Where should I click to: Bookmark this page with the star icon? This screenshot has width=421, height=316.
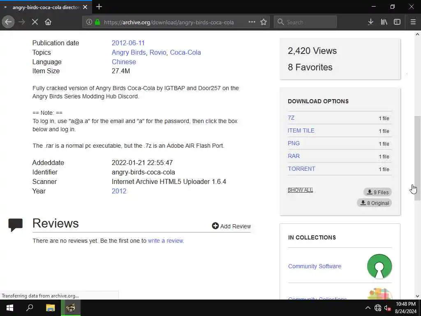tap(264, 22)
